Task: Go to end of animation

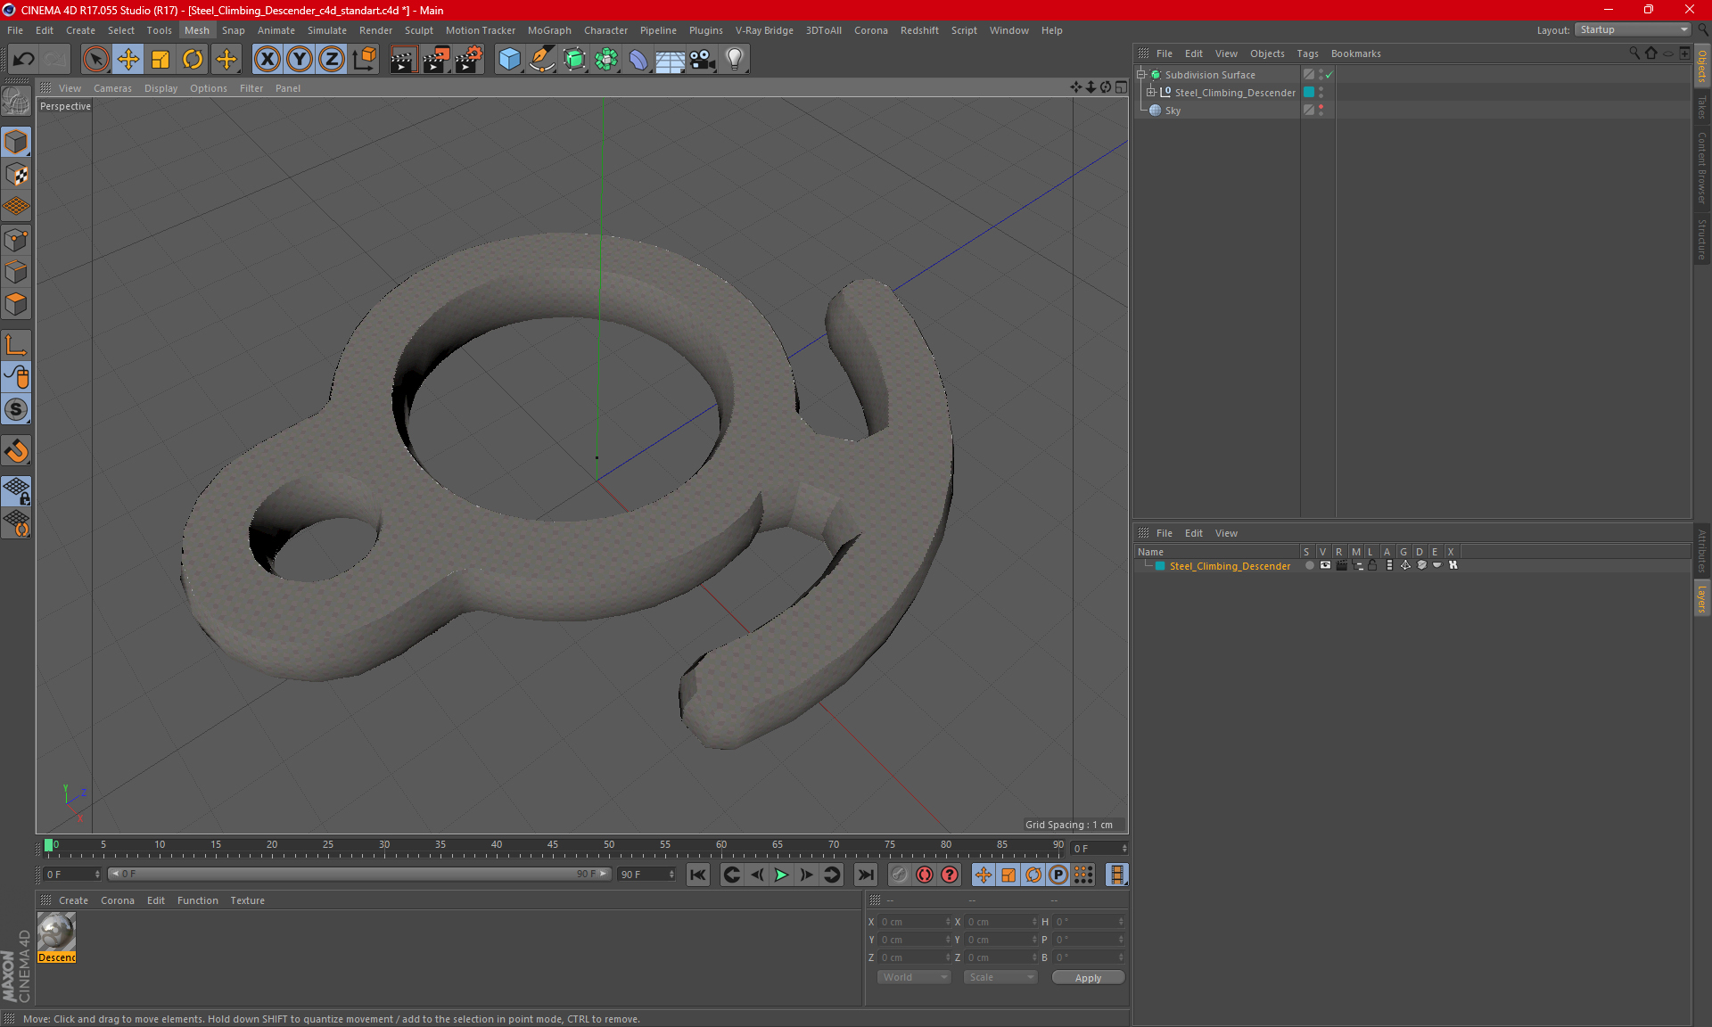Action: coord(865,875)
